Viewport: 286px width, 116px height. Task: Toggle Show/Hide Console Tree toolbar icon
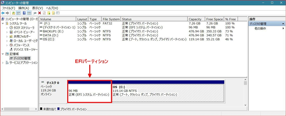[x=18, y=13]
